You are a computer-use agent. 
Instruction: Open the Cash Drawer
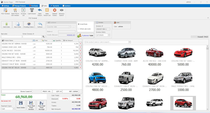(x=32, y=11)
